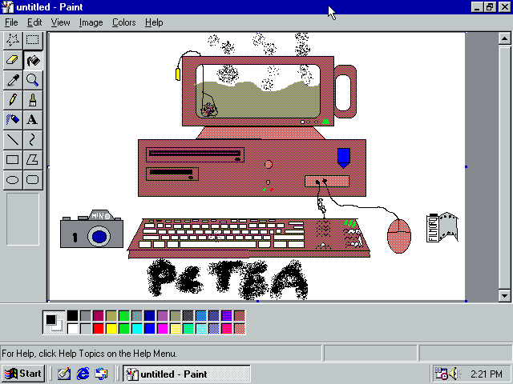Viewport: 513px width, 384px height.
Task: Select the Polygon tool
Action: (x=33, y=160)
